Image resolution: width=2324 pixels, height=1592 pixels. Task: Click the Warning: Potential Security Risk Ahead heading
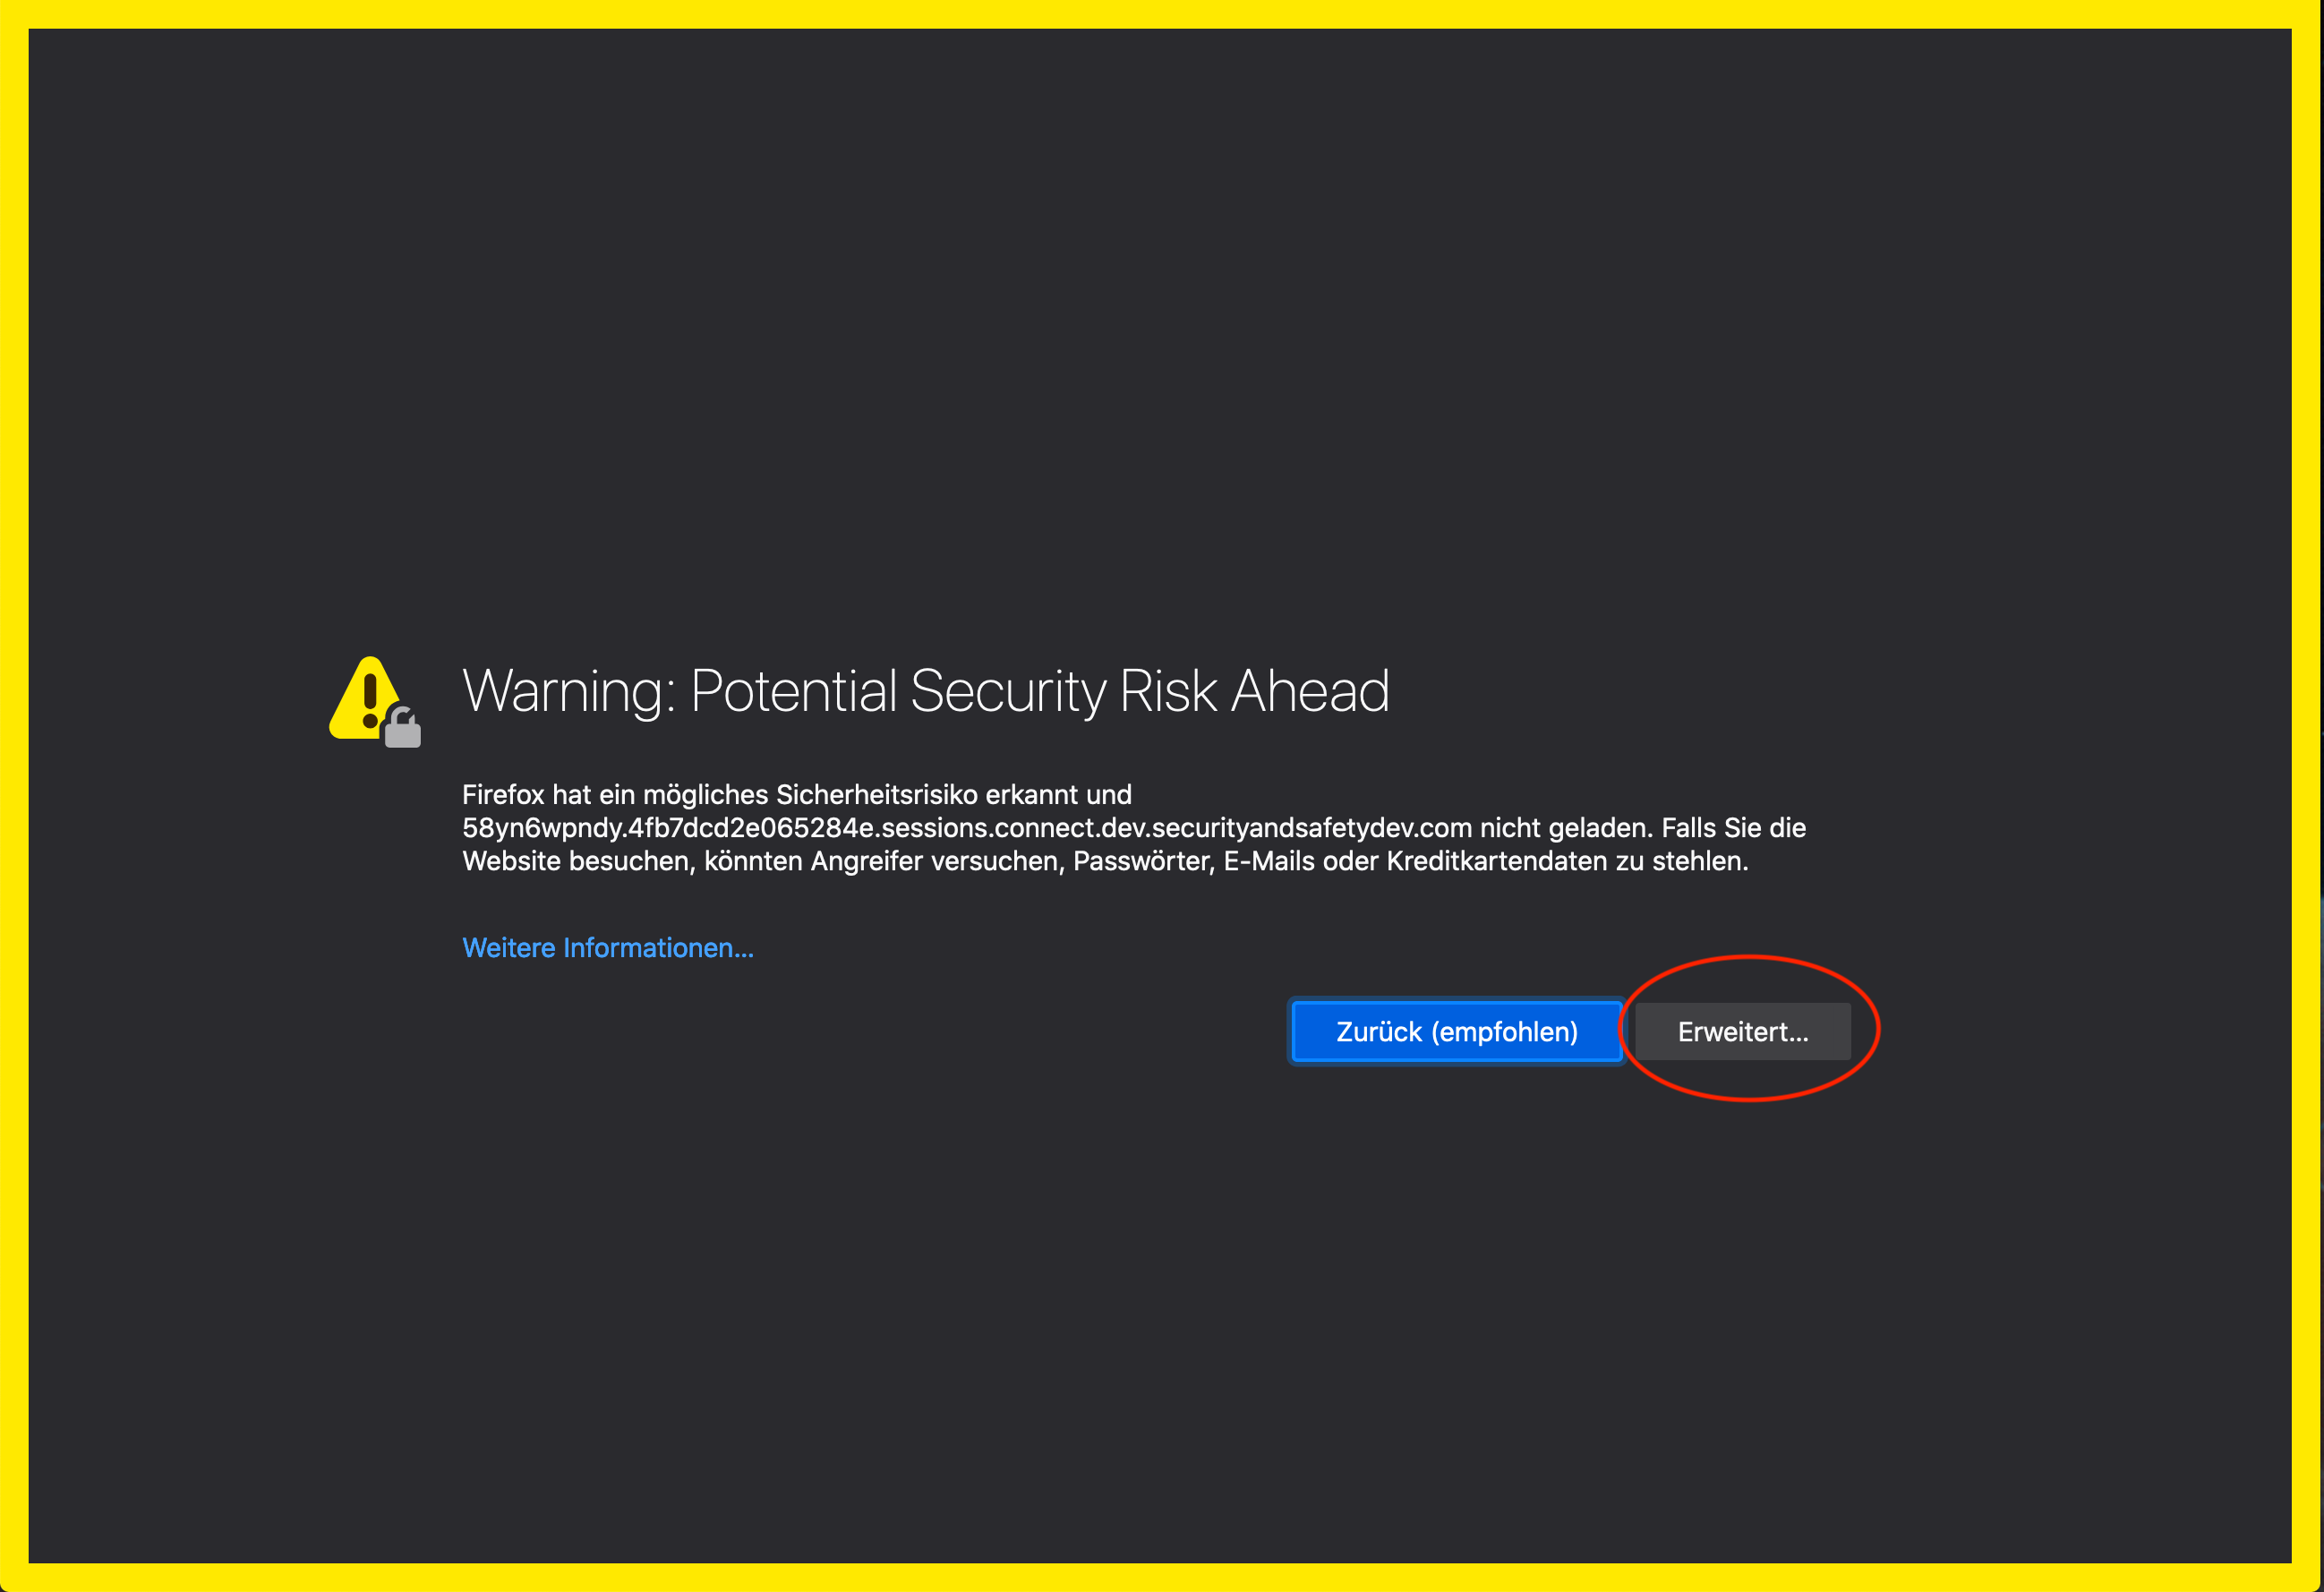926,691
